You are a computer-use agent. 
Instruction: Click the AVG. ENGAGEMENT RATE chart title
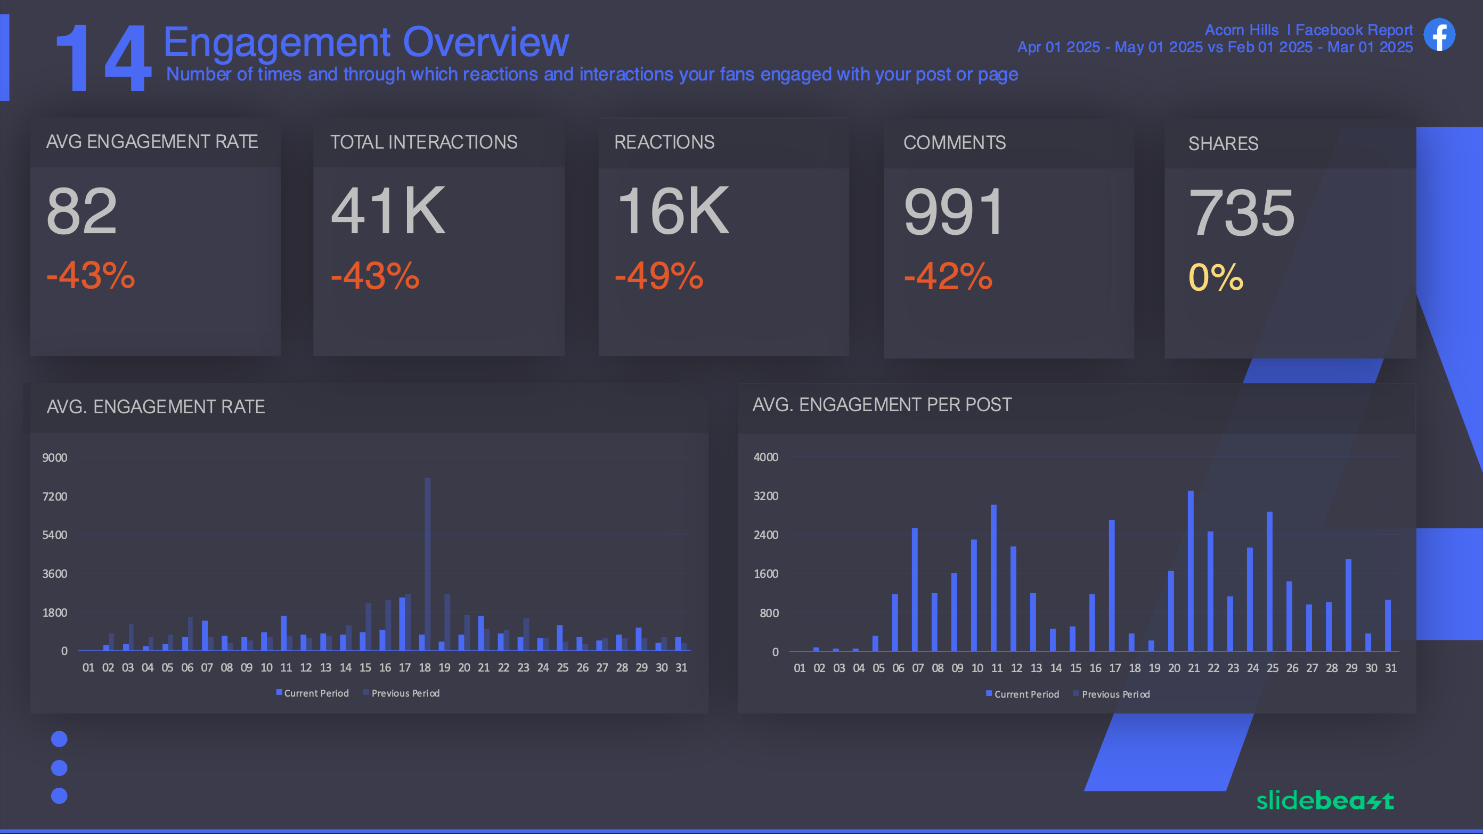(156, 407)
